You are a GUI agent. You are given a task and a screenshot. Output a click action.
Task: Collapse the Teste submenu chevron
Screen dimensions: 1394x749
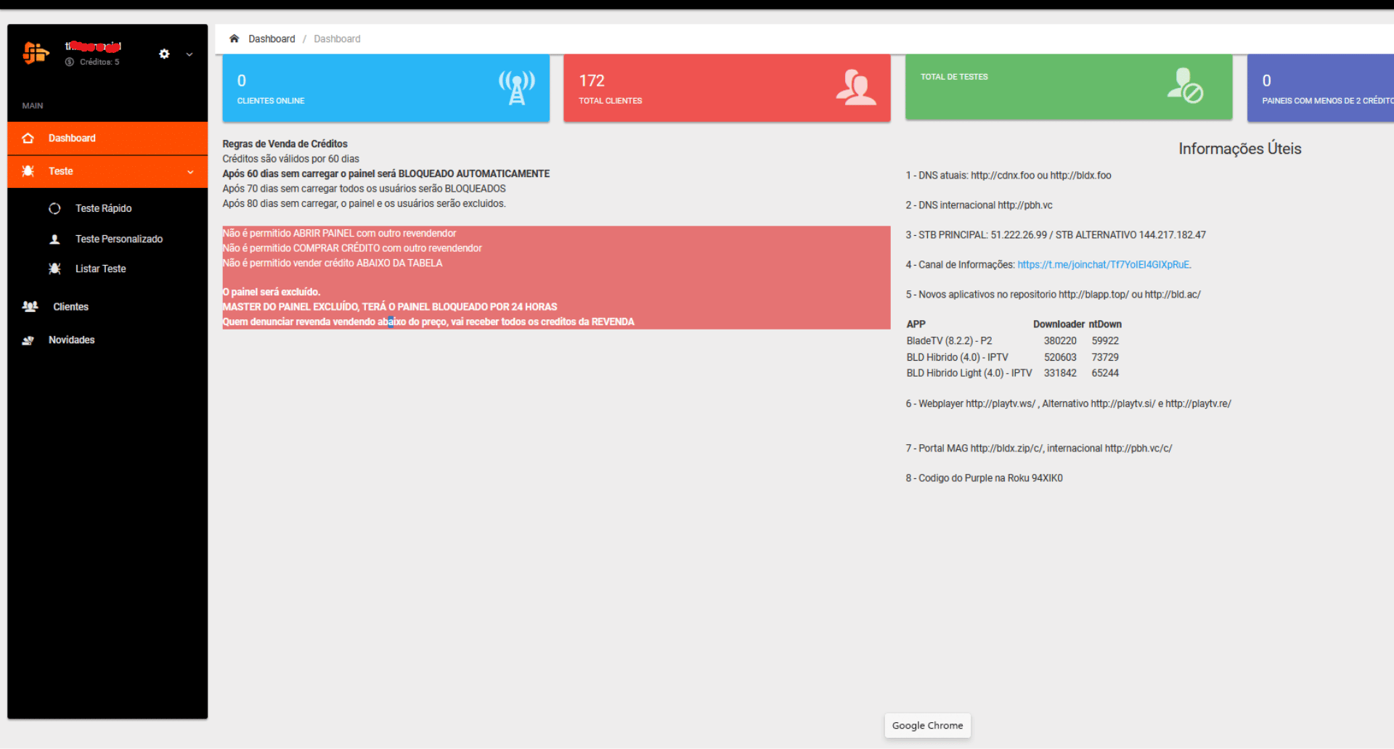point(190,172)
